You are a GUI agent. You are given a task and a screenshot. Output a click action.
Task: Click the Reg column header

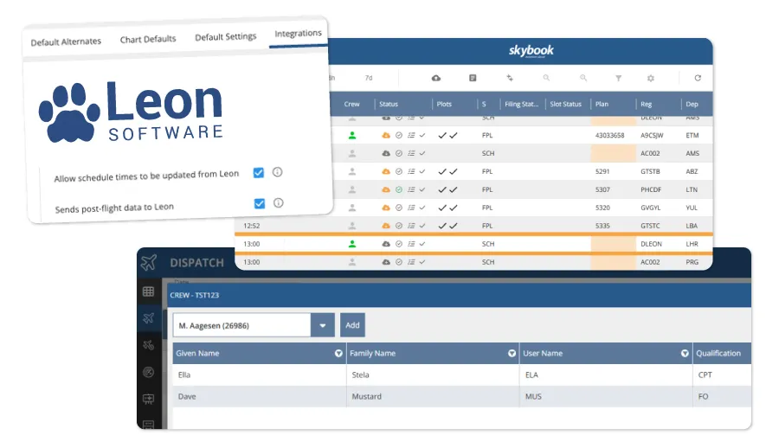(646, 105)
